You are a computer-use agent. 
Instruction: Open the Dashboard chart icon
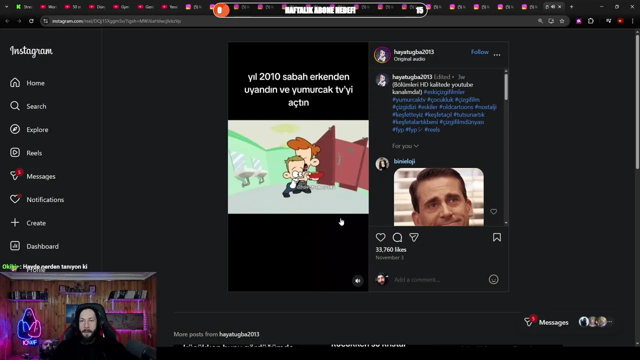tap(15, 246)
